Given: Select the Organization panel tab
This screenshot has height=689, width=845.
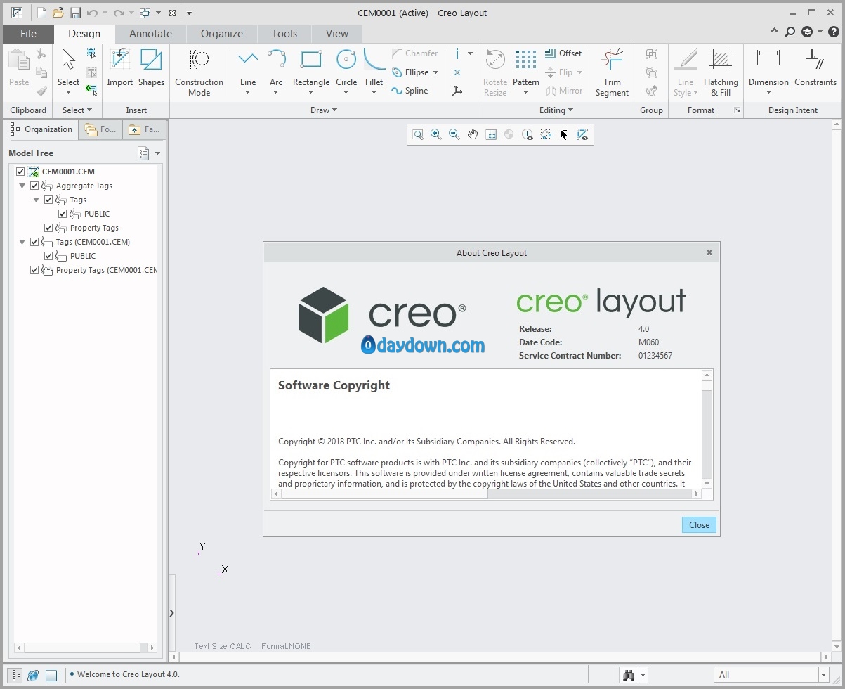Looking at the screenshot, I should point(41,129).
